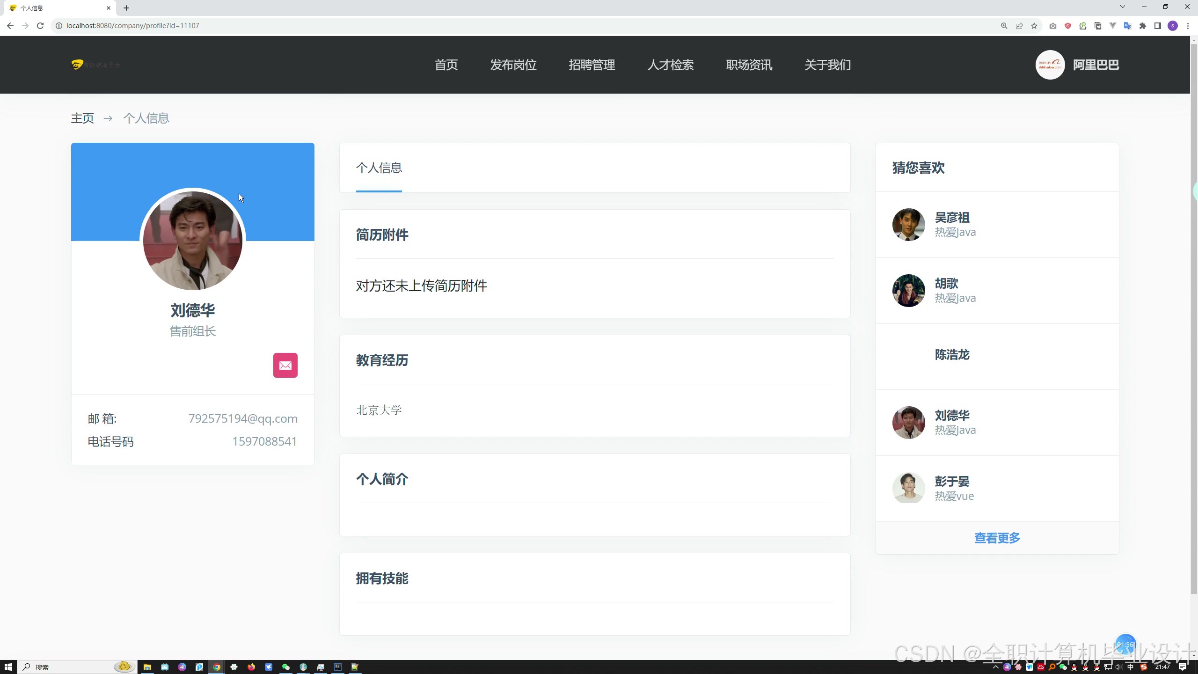Click 查看更多 link
This screenshot has height=674, width=1198.
(997, 538)
